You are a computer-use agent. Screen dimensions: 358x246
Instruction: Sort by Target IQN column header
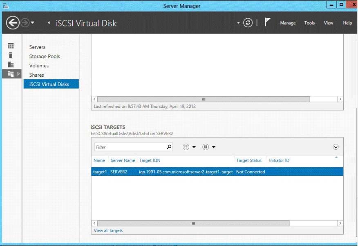[150, 160]
